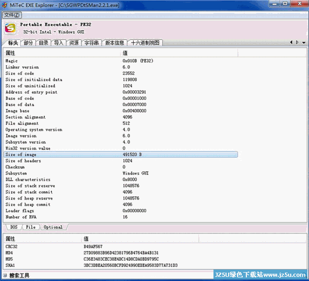Image resolution: width=309 pixels, height=281 pixels.
Task: Select the Size of heap commit row
Action: pyautogui.click(x=121, y=205)
